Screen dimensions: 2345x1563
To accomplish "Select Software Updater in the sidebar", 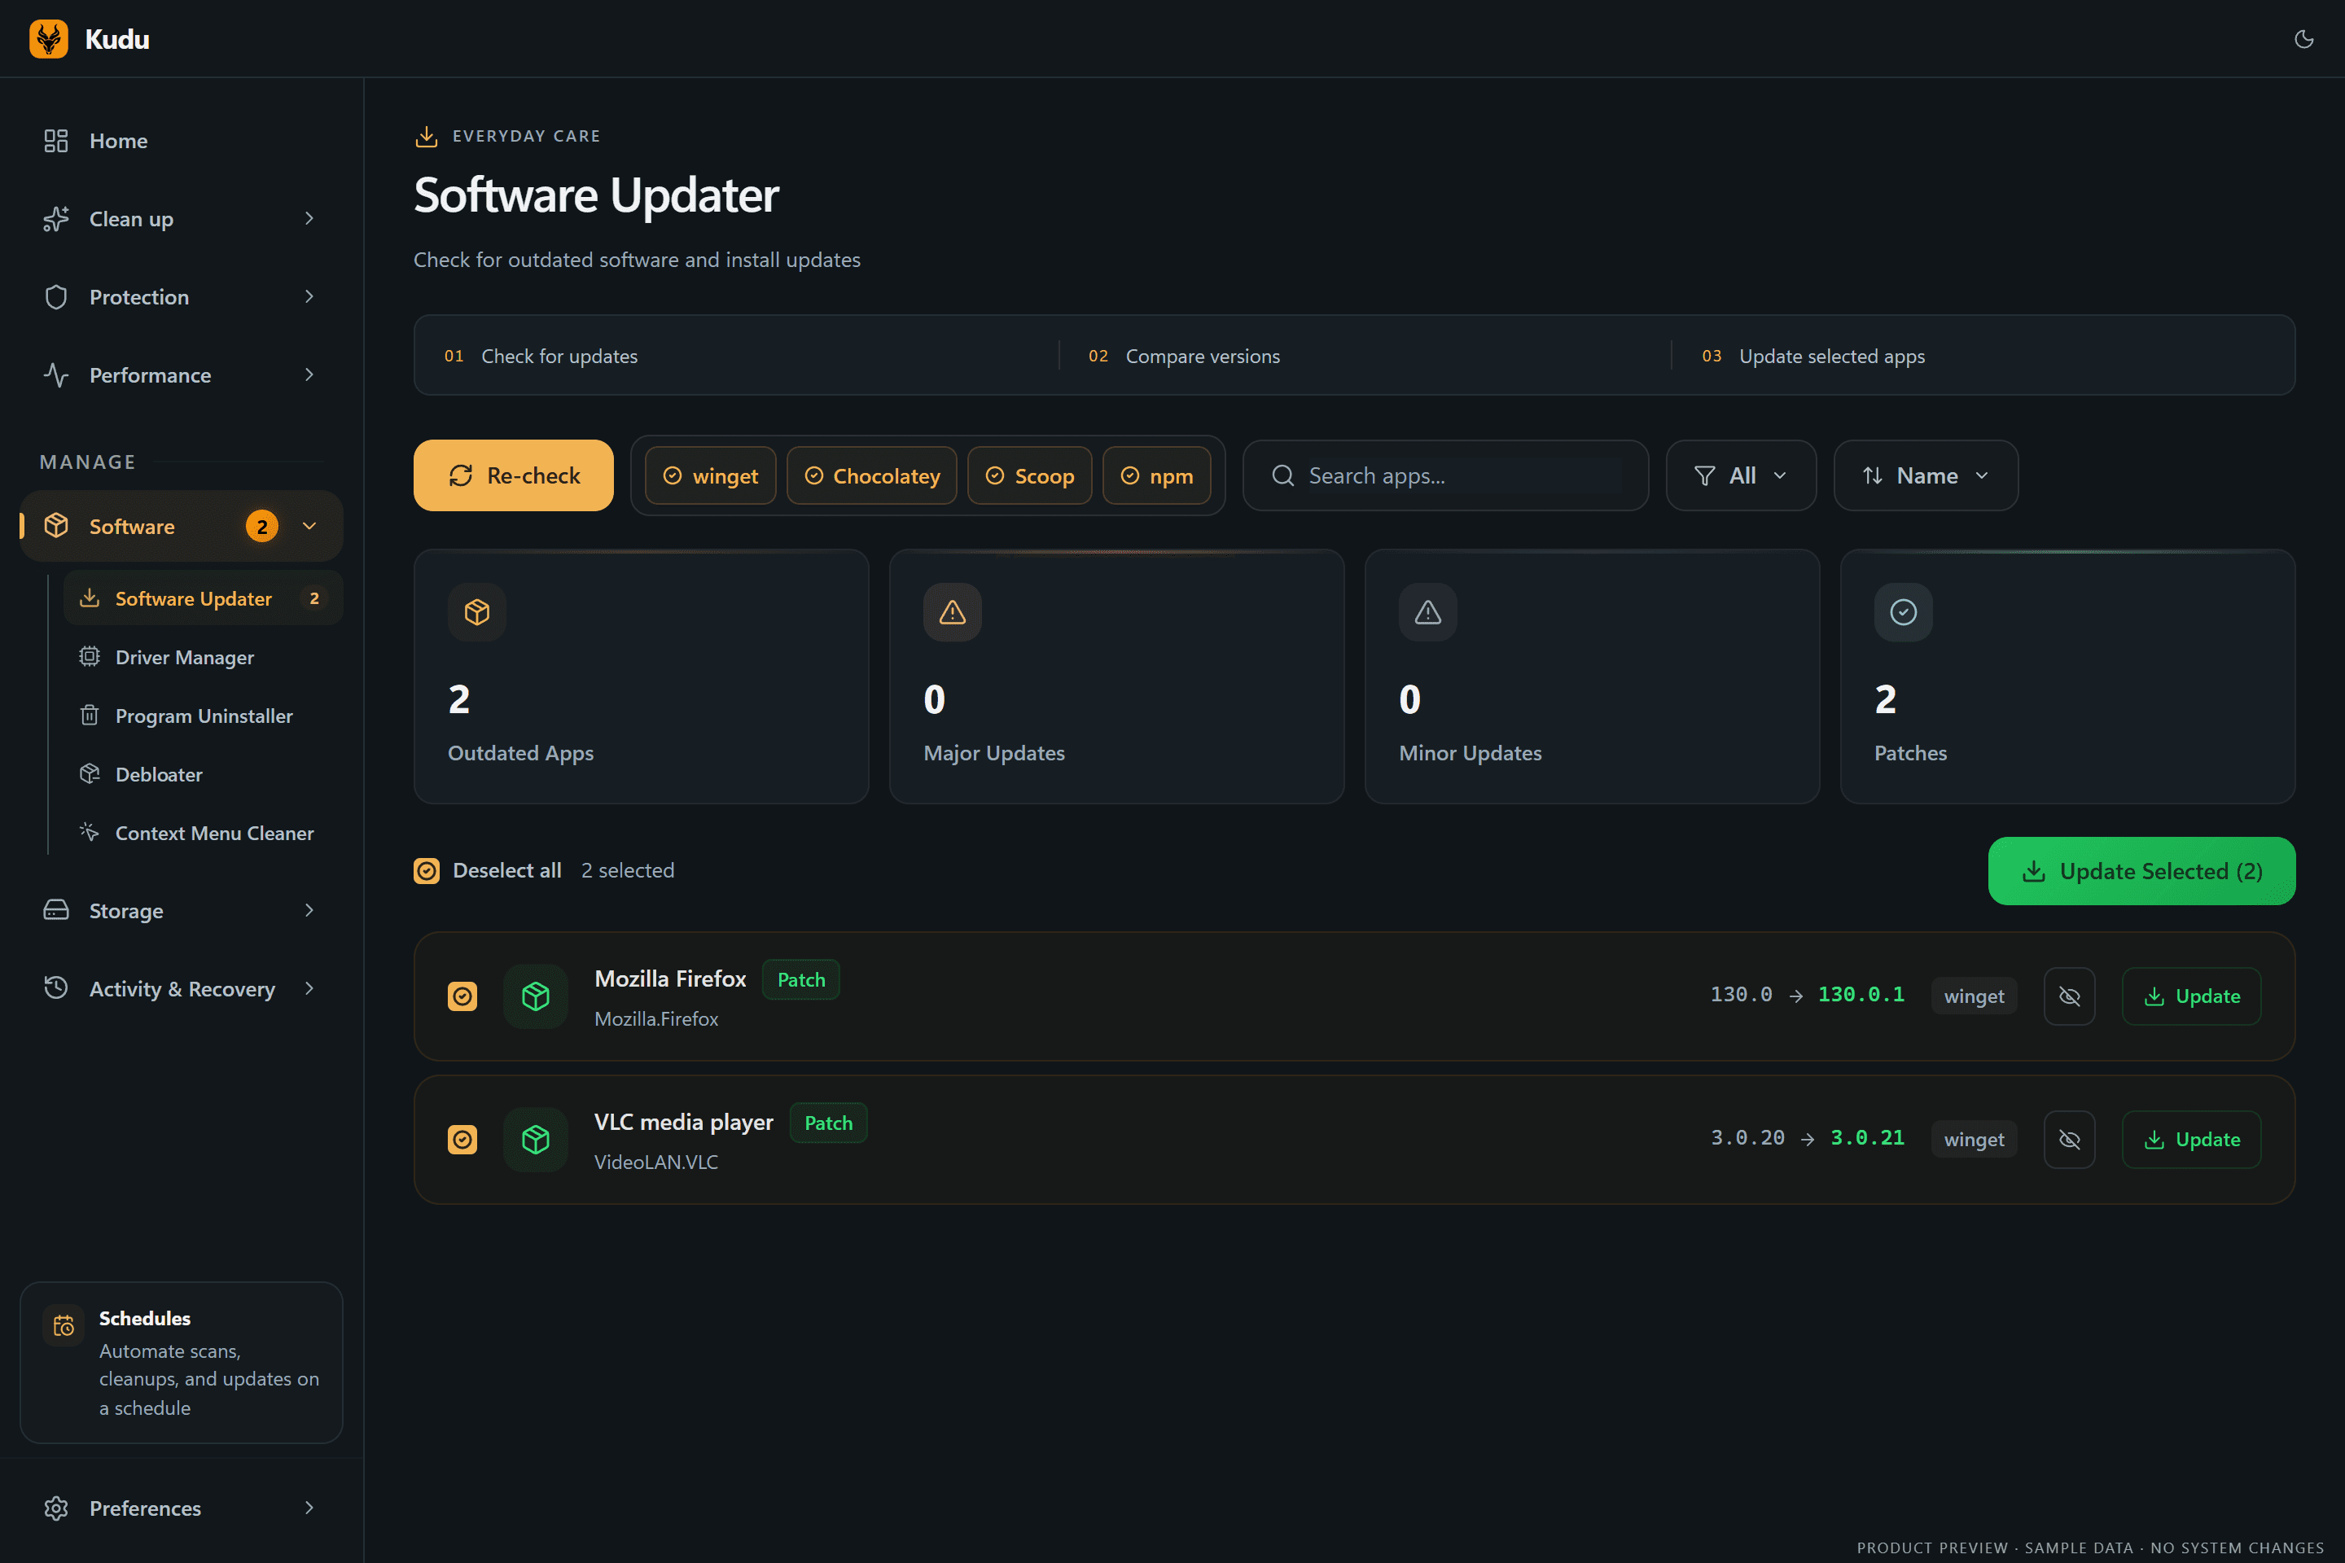I will tap(204, 598).
